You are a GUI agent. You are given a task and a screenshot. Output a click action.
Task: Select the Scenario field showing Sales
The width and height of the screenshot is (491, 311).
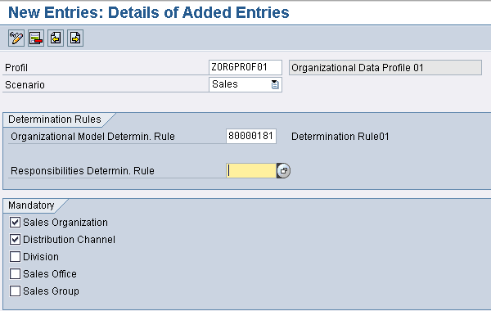coord(245,84)
